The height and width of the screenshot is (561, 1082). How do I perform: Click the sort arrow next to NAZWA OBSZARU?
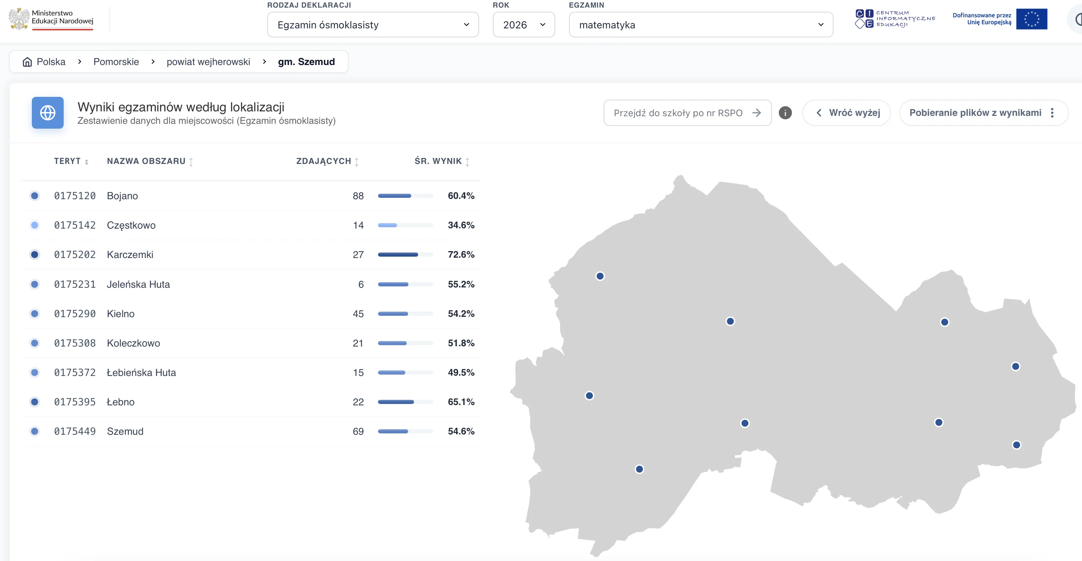(x=191, y=162)
